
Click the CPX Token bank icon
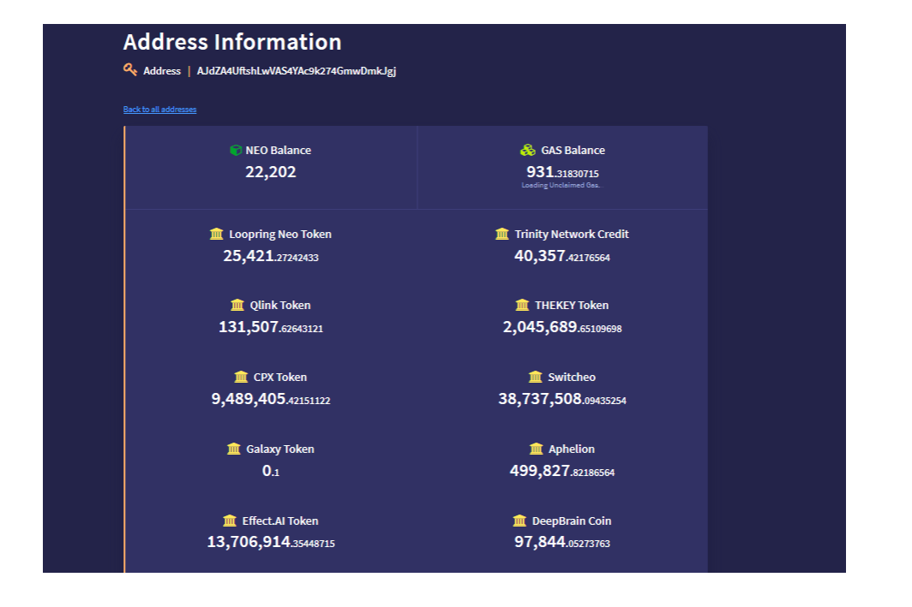pyautogui.click(x=241, y=377)
